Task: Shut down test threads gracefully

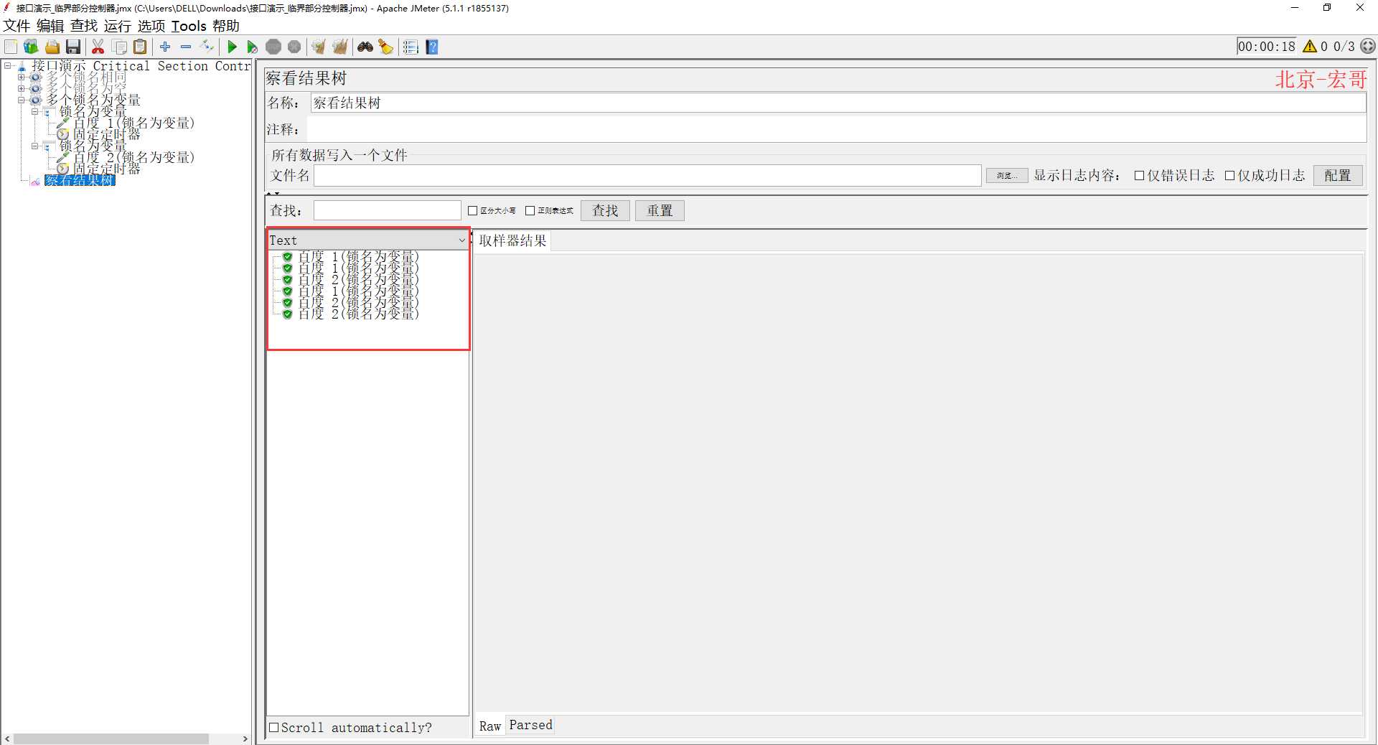Action: pos(294,47)
